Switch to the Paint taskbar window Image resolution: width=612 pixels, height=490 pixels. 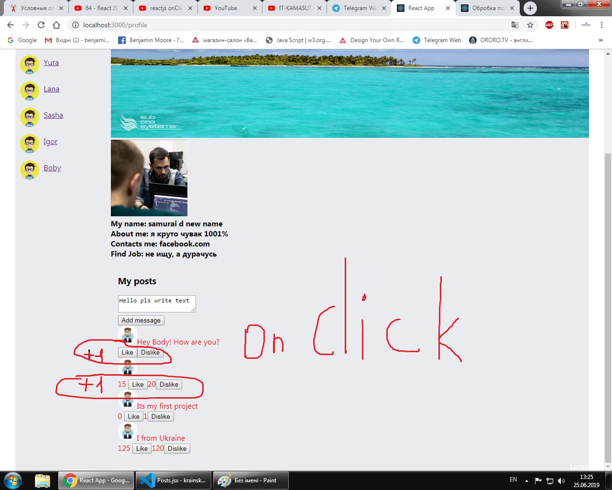pyautogui.click(x=251, y=480)
